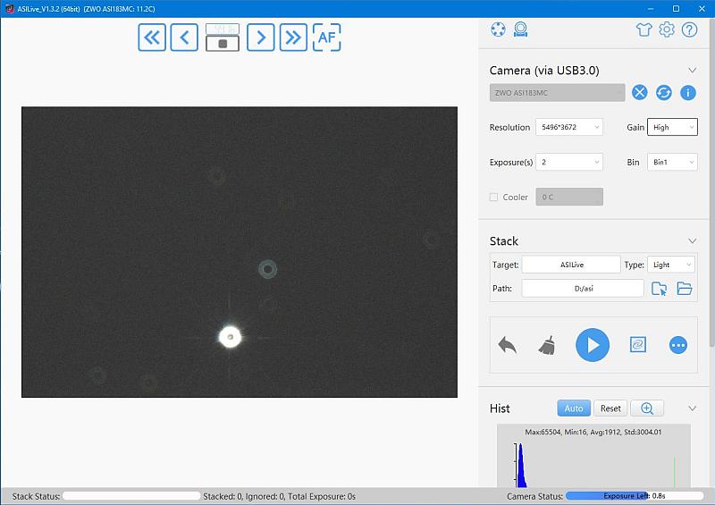Click single left arrow focuser step
This screenshot has height=505, width=715.
184,38
